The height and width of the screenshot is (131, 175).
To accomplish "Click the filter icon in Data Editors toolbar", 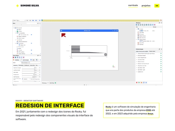I will pyautogui.click(x=17, y=57).
